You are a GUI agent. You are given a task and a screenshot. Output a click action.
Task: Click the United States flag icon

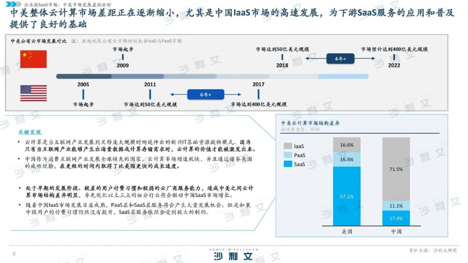click(x=33, y=93)
